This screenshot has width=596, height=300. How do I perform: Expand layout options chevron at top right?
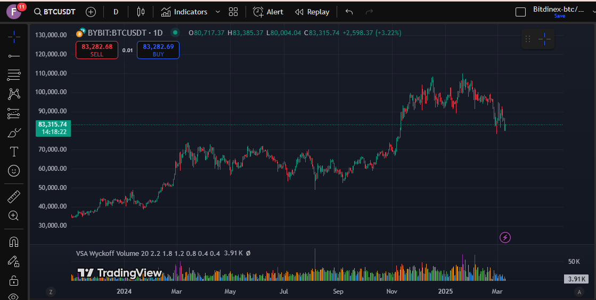593,12
